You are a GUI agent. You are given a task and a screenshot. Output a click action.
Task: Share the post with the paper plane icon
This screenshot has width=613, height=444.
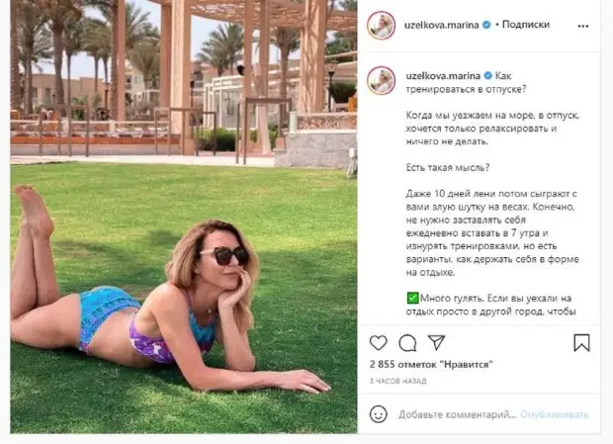(436, 342)
